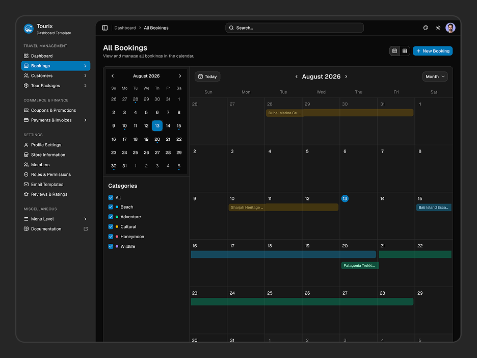
Task: Open Roles & Permissions page
Action: click(x=56, y=174)
